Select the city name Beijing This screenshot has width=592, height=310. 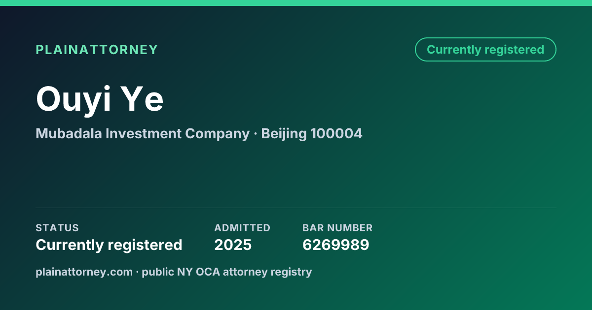point(284,134)
